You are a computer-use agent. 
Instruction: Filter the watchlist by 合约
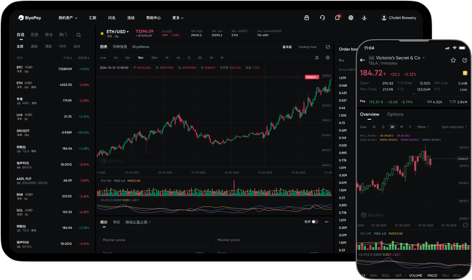click(x=77, y=47)
